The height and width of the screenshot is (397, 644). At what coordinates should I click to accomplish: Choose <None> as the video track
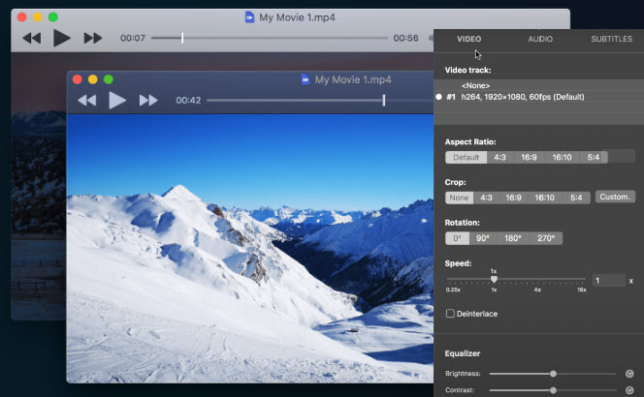[475, 85]
